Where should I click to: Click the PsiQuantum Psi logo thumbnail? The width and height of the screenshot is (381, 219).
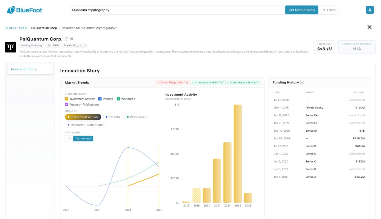pyautogui.click(x=10, y=47)
